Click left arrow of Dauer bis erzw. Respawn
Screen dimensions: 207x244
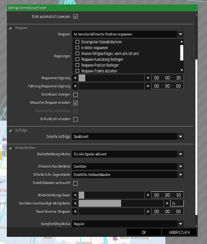point(75,212)
